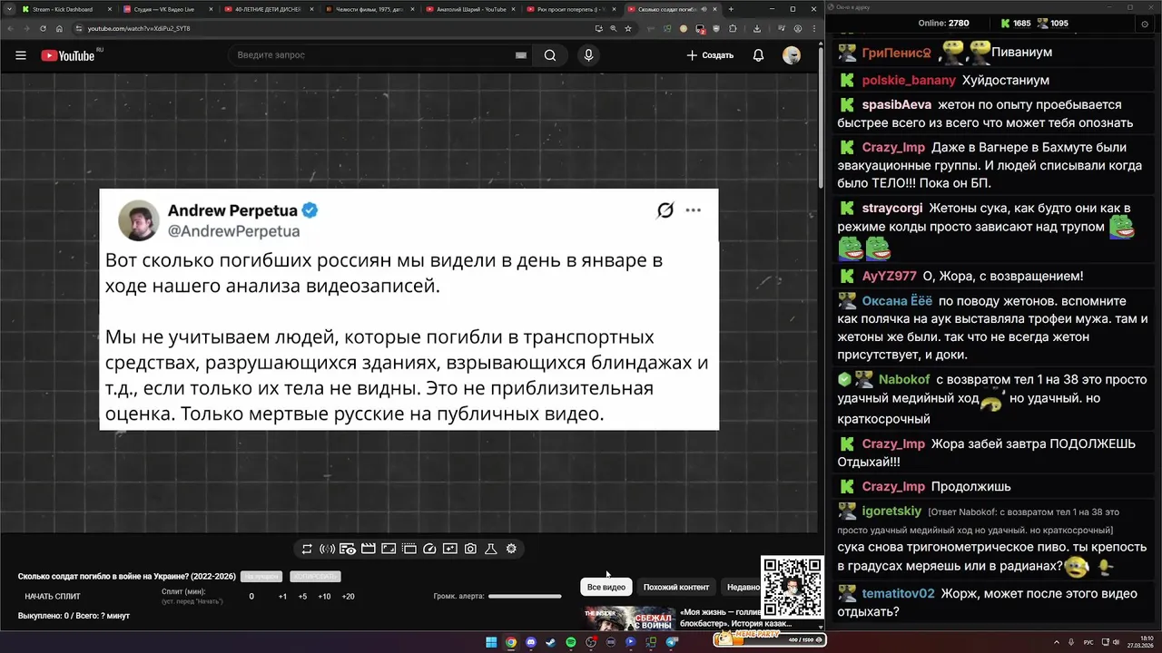Open browser downloads icon
The height and width of the screenshot is (653, 1162).
click(756, 28)
